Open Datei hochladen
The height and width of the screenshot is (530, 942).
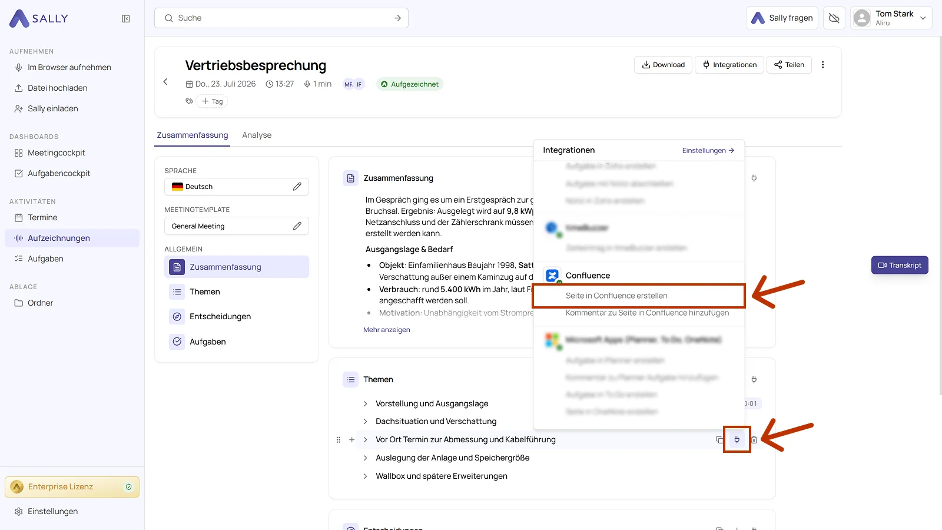click(58, 88)
